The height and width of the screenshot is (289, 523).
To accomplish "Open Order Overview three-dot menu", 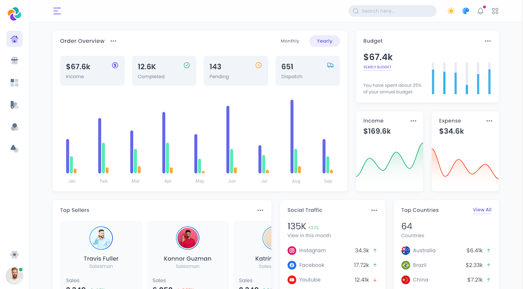I will point(113,41).
